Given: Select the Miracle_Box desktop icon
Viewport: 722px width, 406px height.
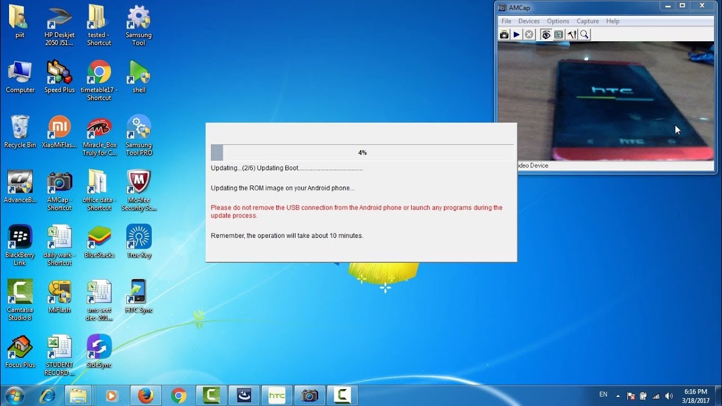Looking at the screenshot, I should coord(99,135).
